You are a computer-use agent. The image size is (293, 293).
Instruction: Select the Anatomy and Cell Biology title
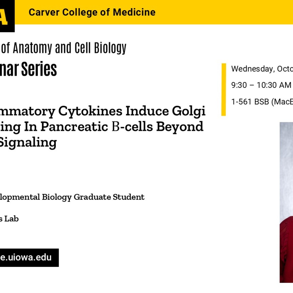63,48
